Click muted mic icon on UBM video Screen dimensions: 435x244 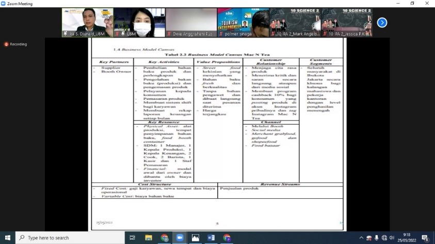coord(117,34)
